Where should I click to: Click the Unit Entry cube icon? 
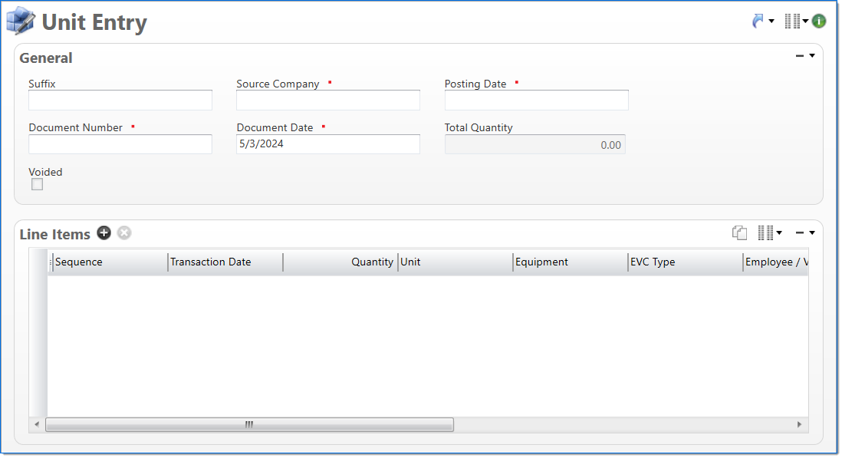pyautogui.click(x=21, y=21)
